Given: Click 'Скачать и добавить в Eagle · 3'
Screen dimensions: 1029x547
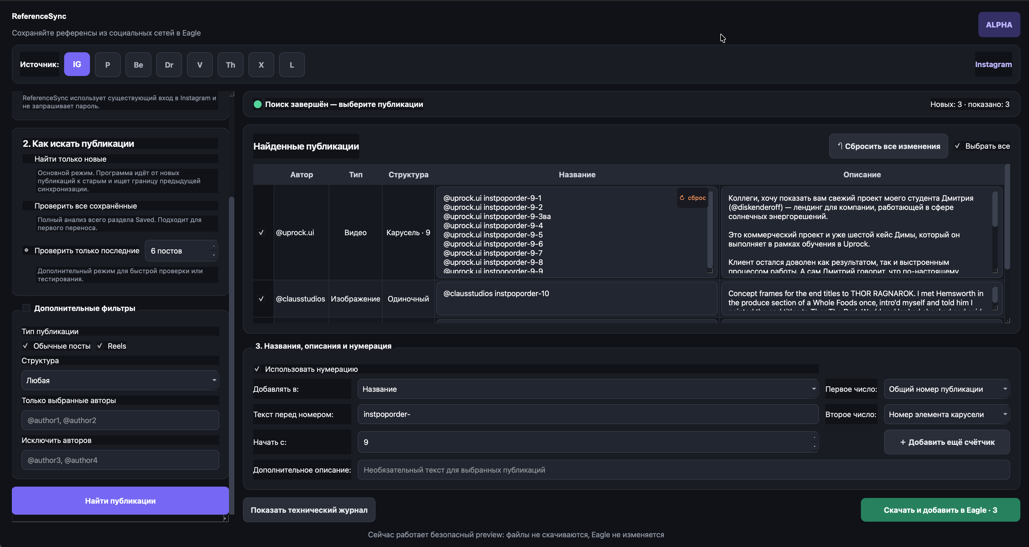Looking at the screenshot, I should (940, 510).
